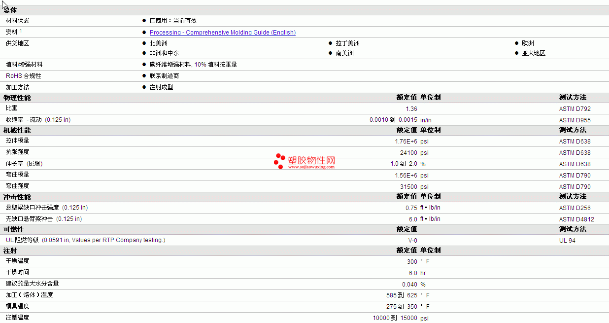Click the 物理性能 section header
The image size is (609, 323).
coord(17,98)
